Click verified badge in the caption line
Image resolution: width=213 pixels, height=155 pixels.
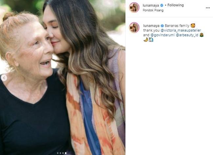coord(162,25)
